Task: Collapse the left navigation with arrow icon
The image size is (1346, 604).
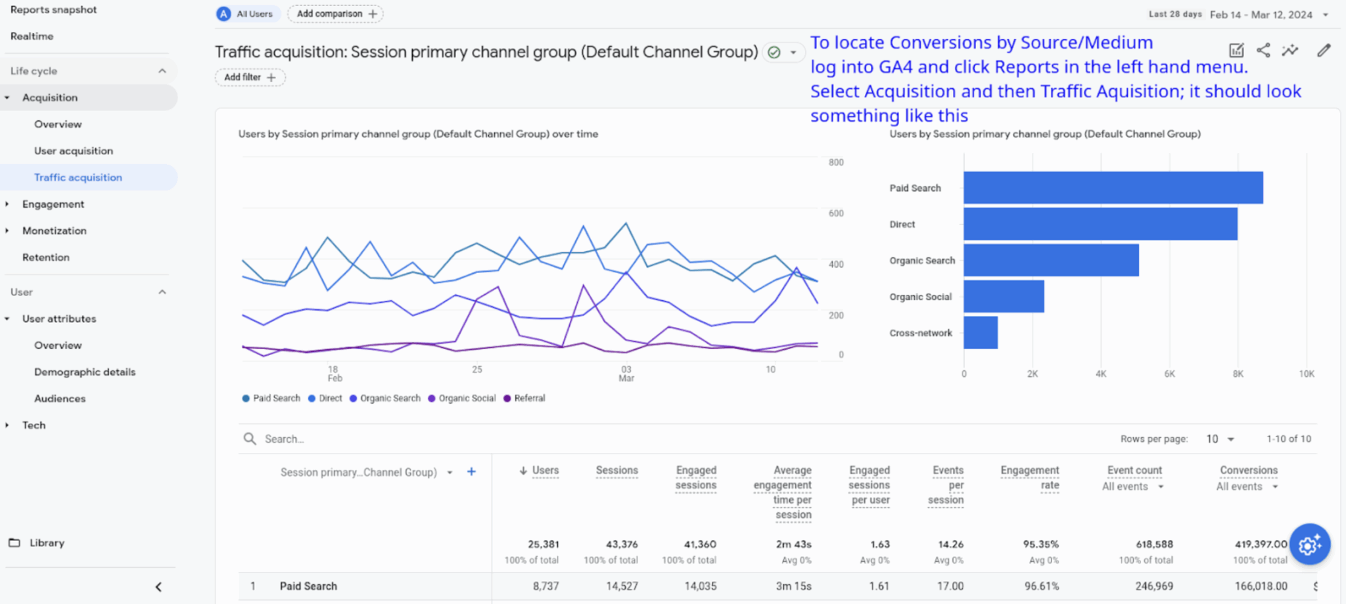Action: (x=158, y=587)
